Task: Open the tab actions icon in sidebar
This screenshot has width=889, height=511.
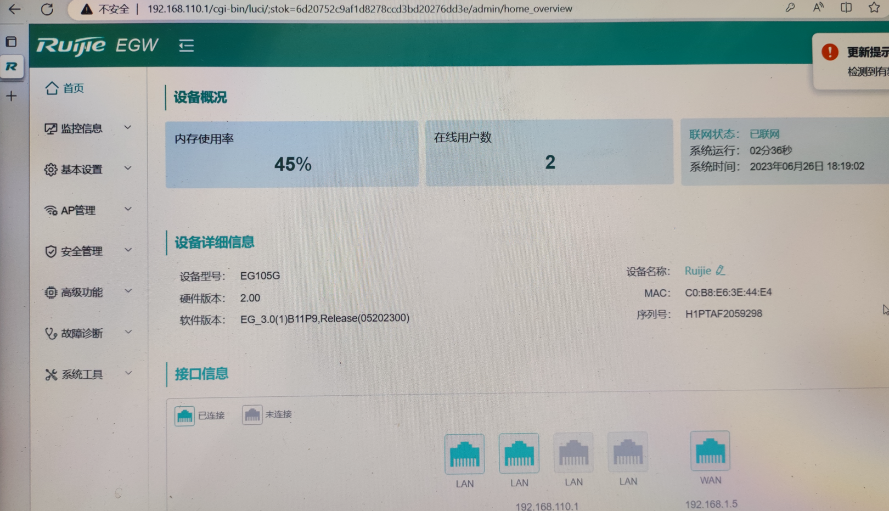Action: pyautogui.click(x=11, y=42)
